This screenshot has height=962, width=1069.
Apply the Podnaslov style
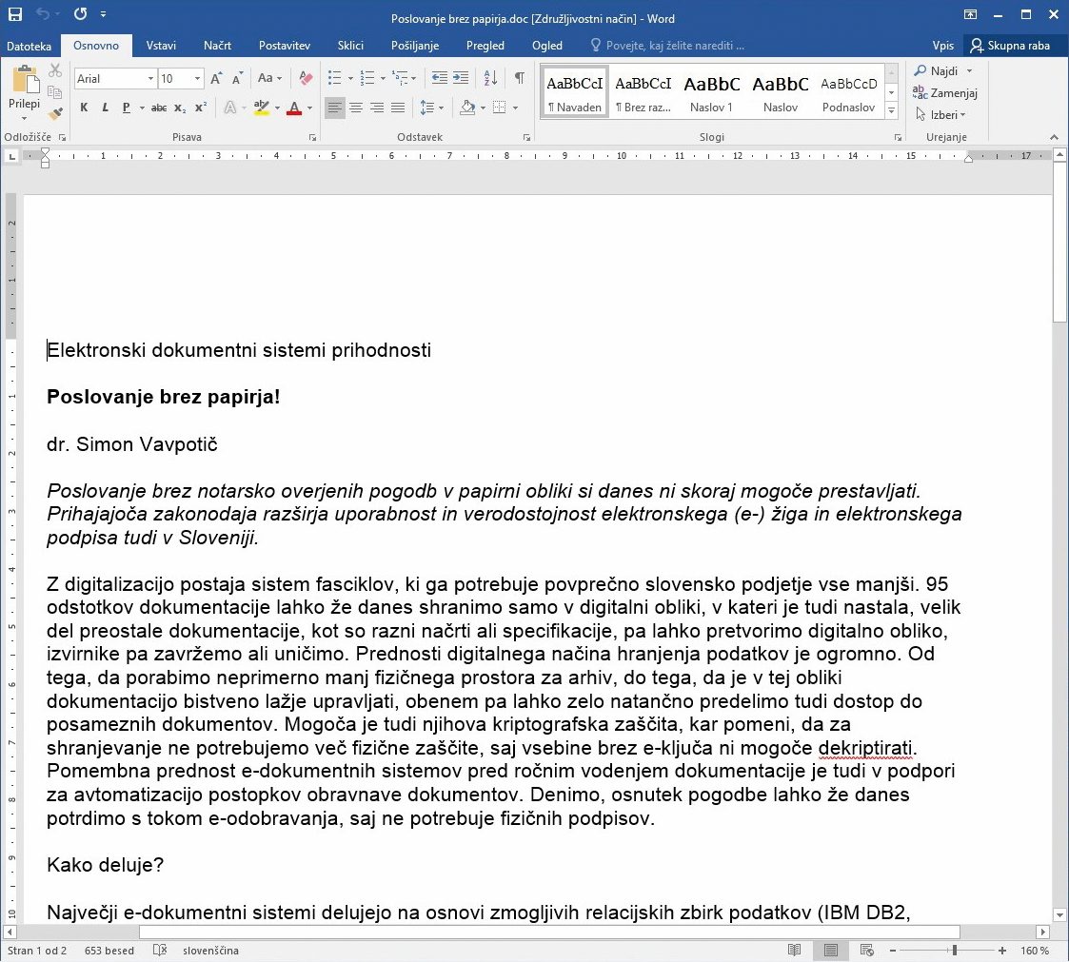(x=848, y=92)
